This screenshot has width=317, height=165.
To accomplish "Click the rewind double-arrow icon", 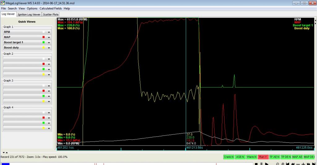I will tap(293, 164).
